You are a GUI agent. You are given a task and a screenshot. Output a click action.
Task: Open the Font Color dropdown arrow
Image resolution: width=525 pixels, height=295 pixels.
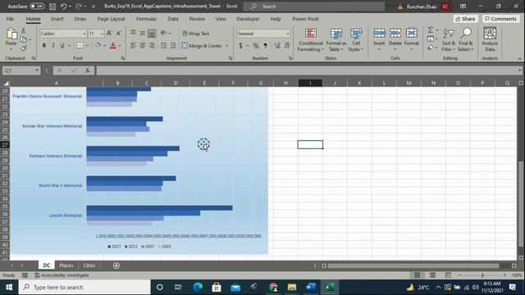pos(120,46)
